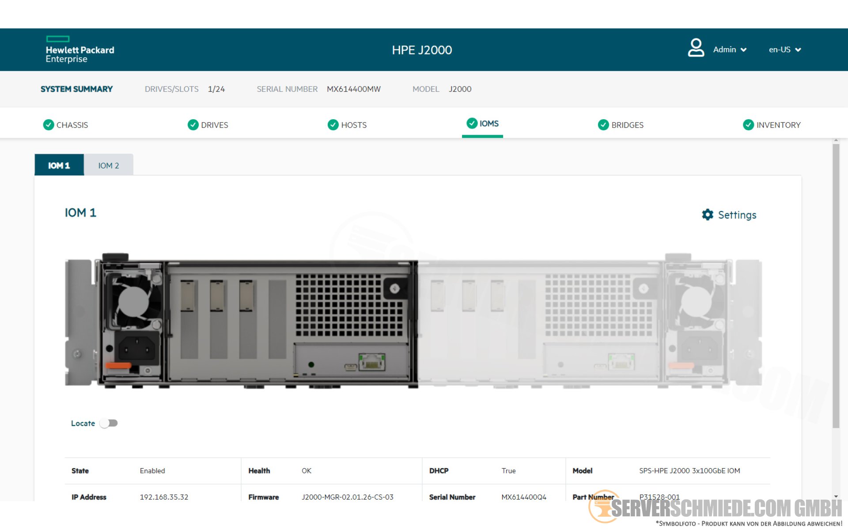Go to the INVENTORY section
The width and height of the screenshot is (848, 530).
(x=778, y=125)
